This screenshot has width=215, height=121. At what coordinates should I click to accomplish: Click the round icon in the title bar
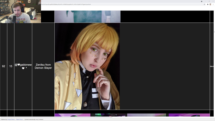[x=202, y=1]
